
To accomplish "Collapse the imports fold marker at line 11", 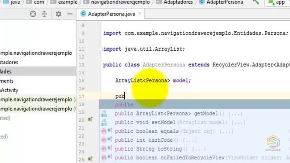I will [x=101, y=49].
